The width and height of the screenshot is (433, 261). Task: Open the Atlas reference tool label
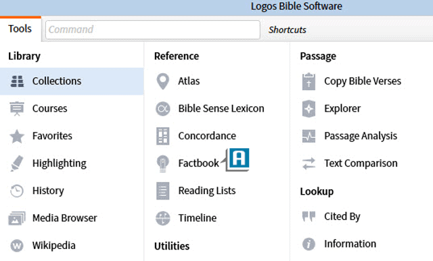[x=189, y=81]
